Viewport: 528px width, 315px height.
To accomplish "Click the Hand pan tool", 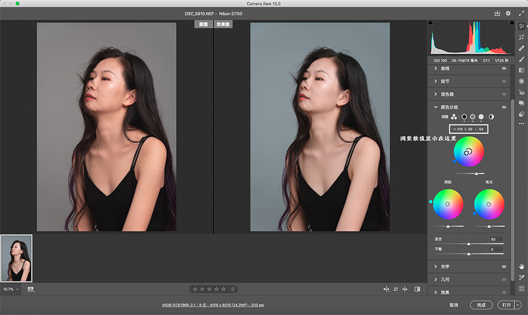I will click(521, 266).
